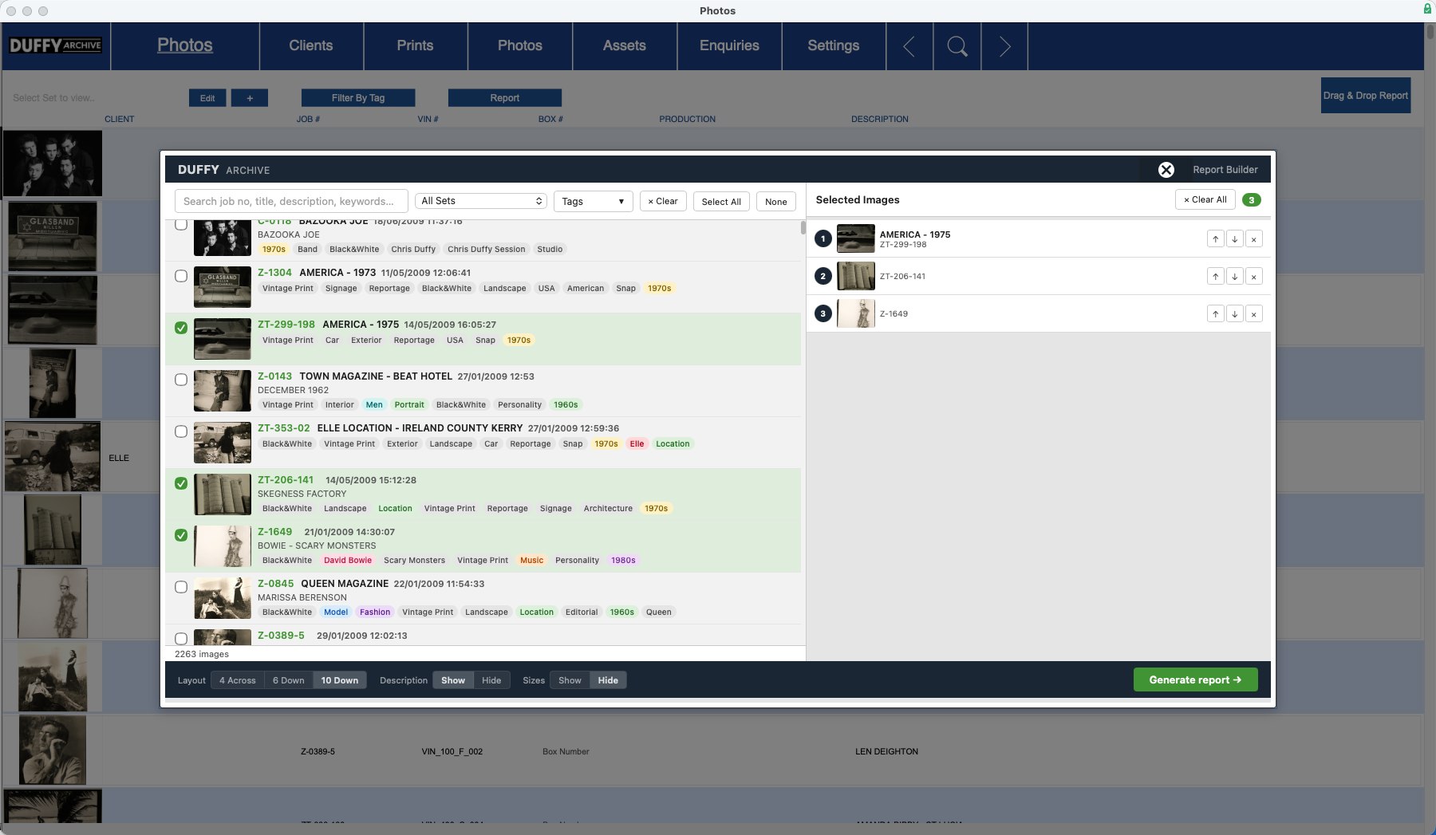The image size is (1436, 835).
Task: Uncheck the ZT-206-141 SKEGNESS FACTORY checkbox
Action: 181,483
